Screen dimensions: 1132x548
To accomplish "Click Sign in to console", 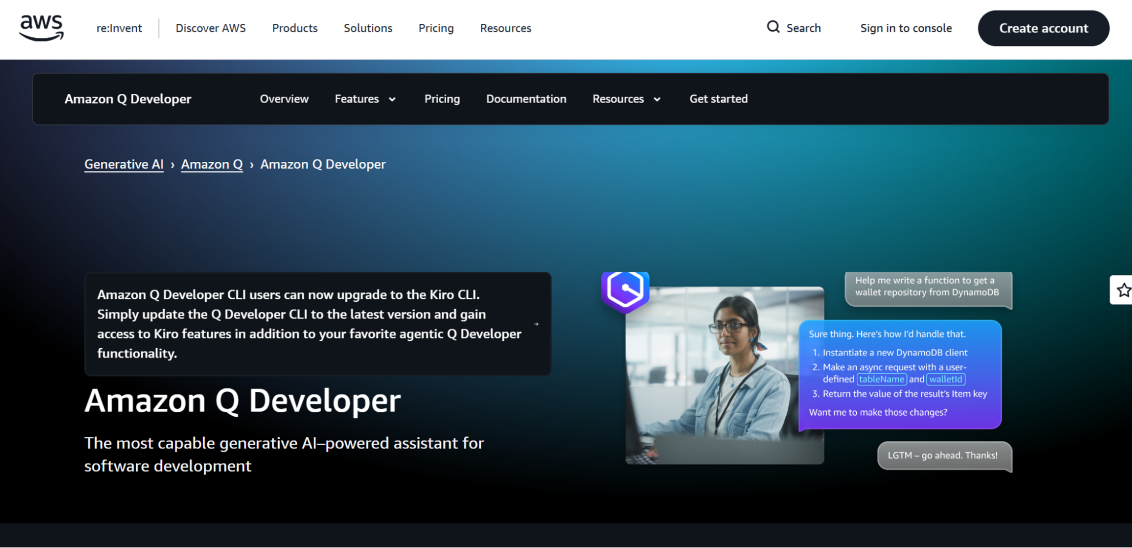I will 905,28.
